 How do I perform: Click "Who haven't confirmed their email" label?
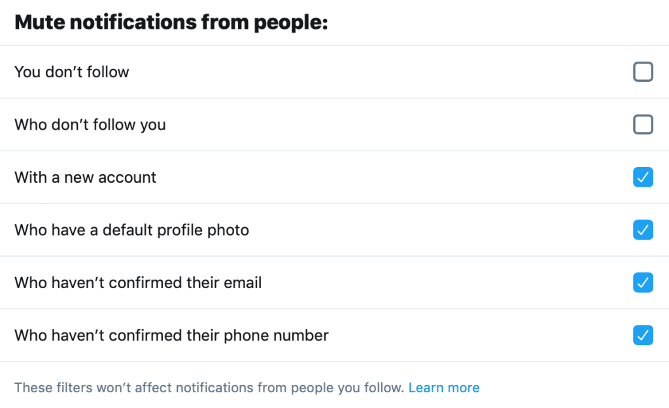[x=138, y=283]
